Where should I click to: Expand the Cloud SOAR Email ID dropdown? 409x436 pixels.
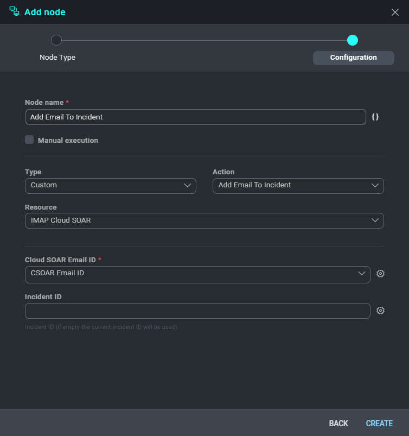[x=197, y=274]
